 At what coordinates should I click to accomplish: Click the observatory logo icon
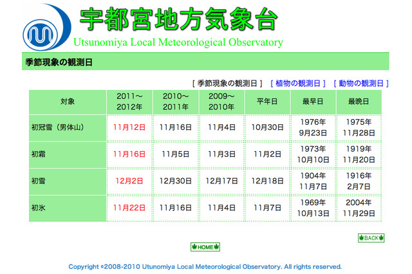coord(43,30)
